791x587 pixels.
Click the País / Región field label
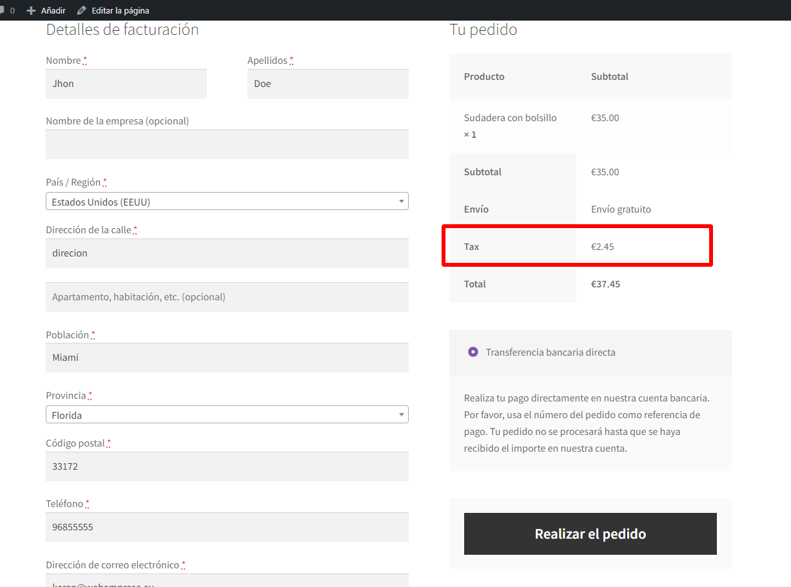76,182
